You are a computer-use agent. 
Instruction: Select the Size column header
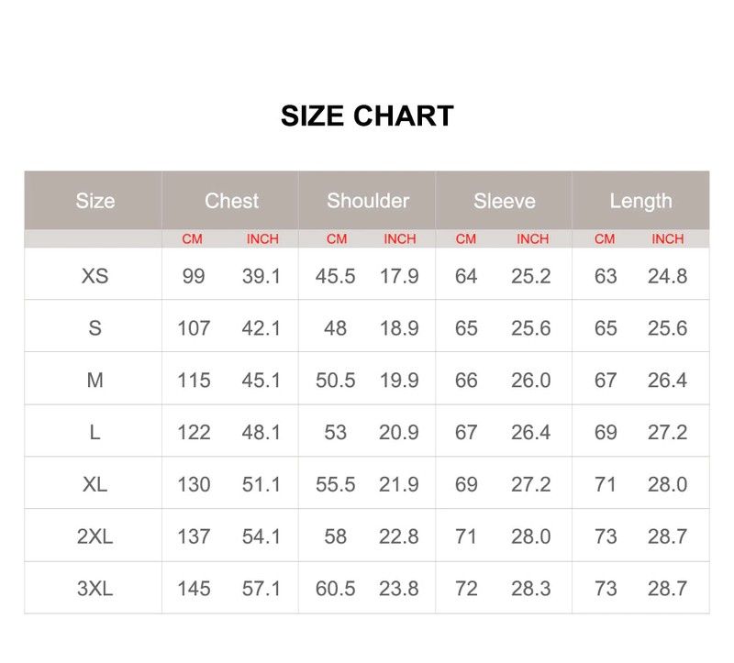pyautogui.click(x=95, y=201)
